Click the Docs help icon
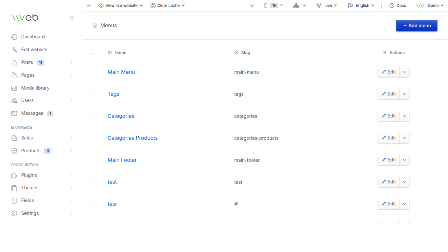This screenshot has width=448, height=252. pos(392,6)
